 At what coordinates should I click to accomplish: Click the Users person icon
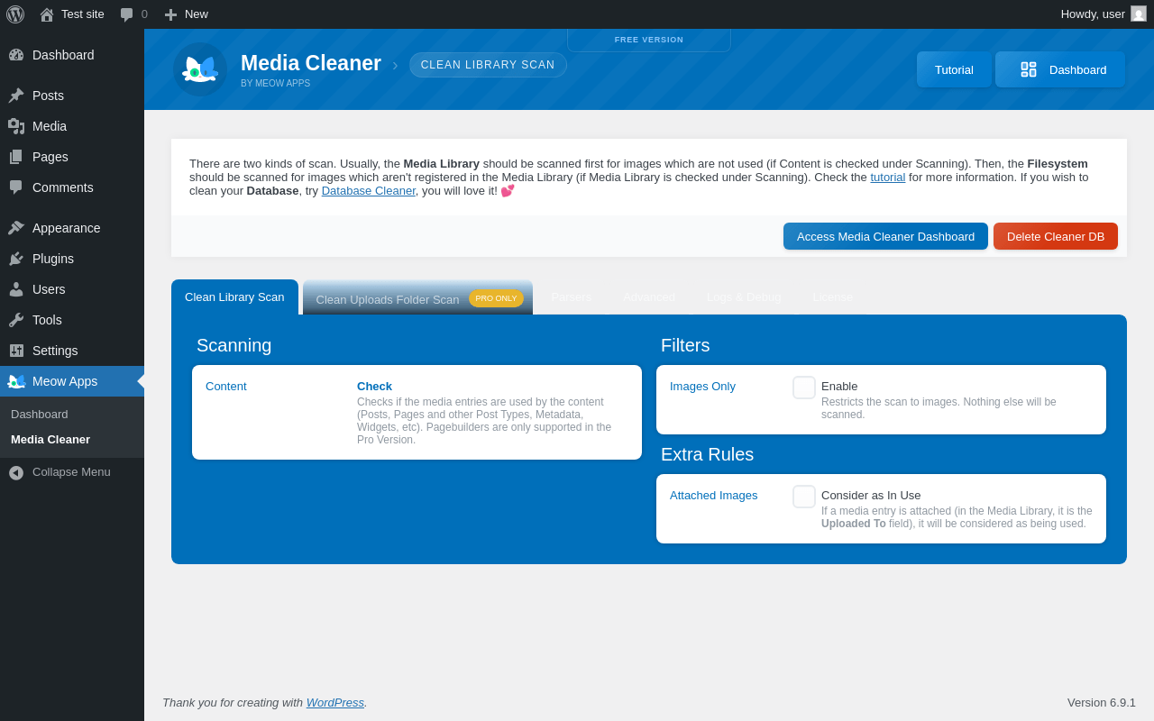click(x=16, y=289)
